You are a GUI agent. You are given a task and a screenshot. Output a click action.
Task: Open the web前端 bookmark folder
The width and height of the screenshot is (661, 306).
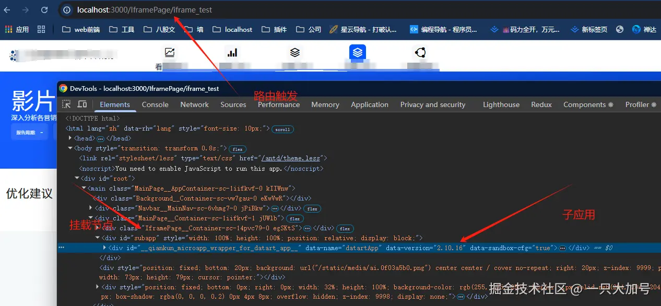tap(81, 29)
